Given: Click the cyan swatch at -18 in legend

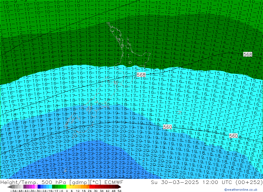Looking at the screenshot, I should (x=50, y=186).
